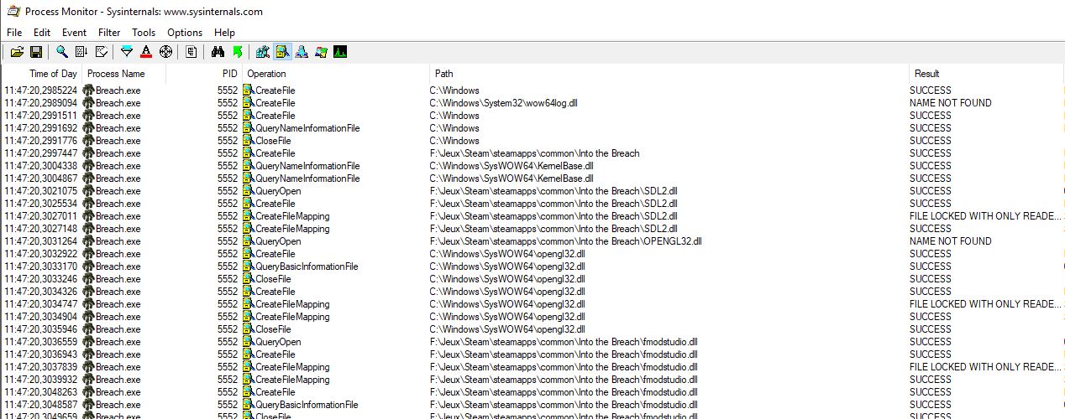
Task: Select FILE LOCKED result in row 11:47:20,3037839
Action: click(985, 367)
